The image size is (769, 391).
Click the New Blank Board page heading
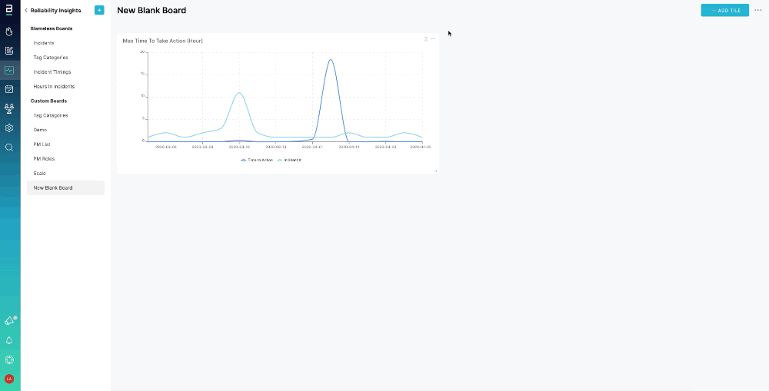click(151, 10)
